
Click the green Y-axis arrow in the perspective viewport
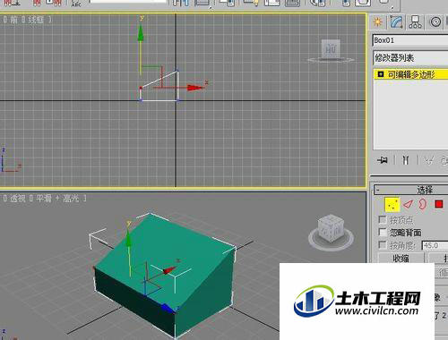click(x=128, y=239)
